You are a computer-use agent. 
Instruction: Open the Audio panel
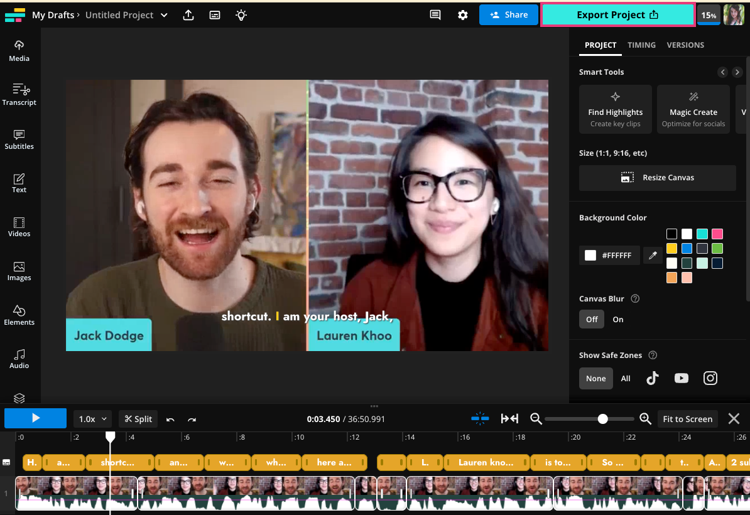[x=19, y=358]
